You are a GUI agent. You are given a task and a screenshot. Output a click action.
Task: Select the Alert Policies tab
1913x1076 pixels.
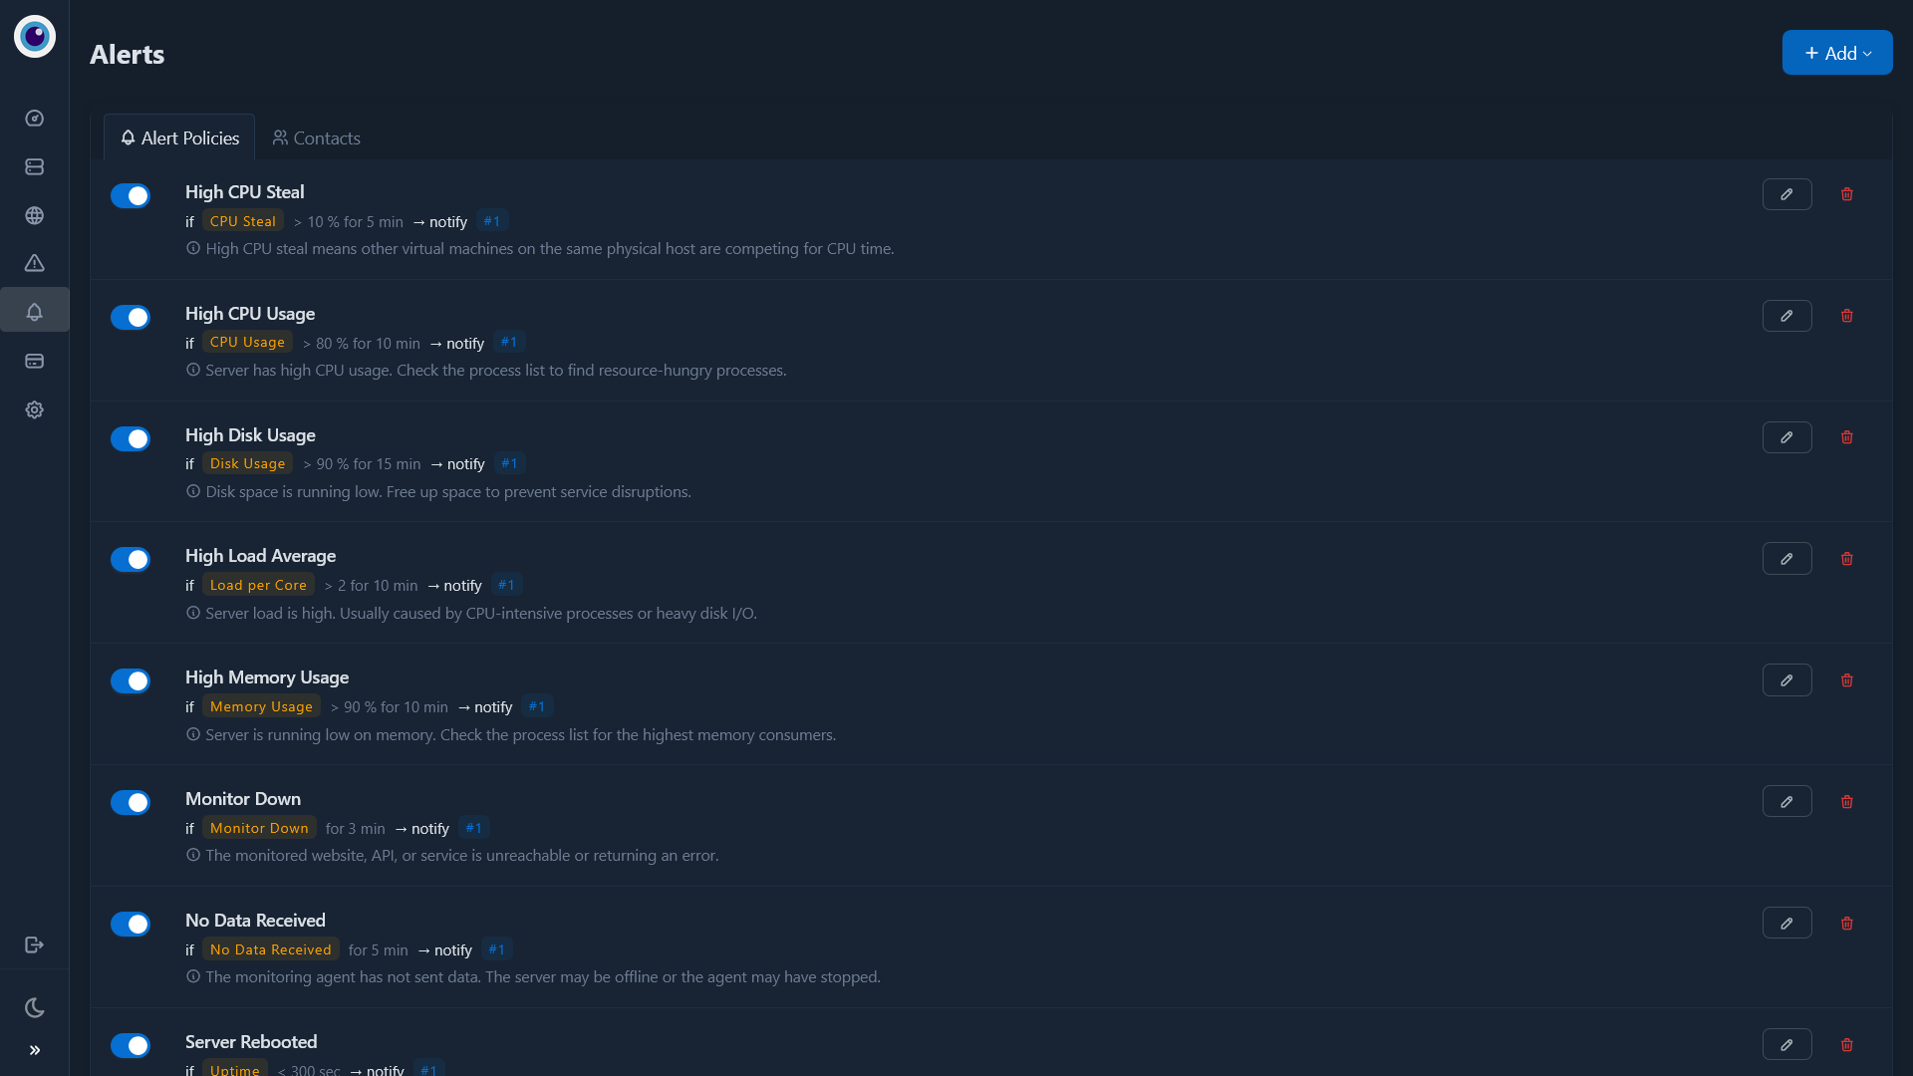pos(179,137)
